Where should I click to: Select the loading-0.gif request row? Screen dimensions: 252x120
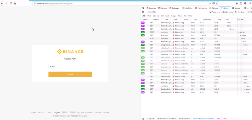point(196,89)
